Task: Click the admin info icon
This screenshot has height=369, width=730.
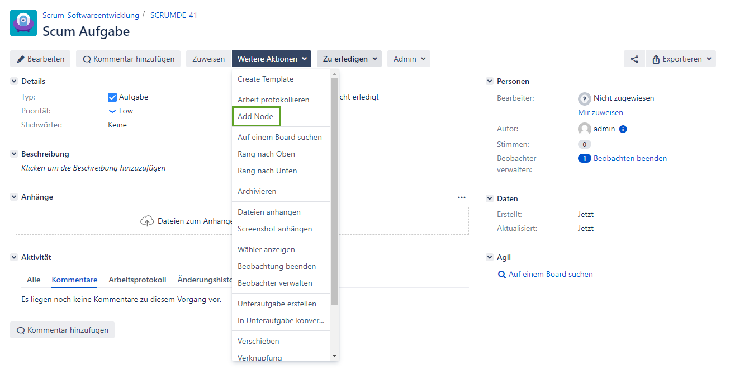Action: point(623,129)
